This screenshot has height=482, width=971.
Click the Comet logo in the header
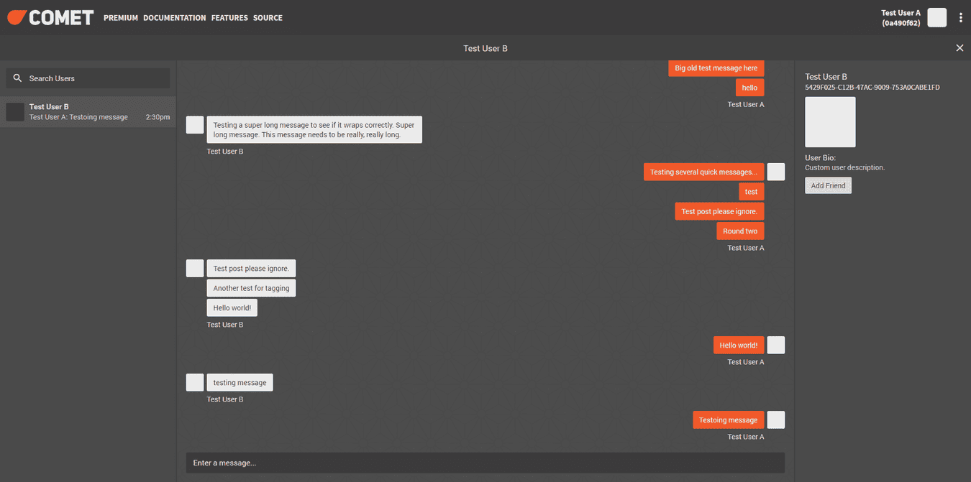point(50,17)
